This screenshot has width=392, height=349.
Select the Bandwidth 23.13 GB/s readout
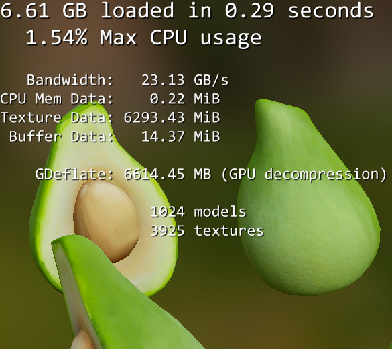point(127,80)
